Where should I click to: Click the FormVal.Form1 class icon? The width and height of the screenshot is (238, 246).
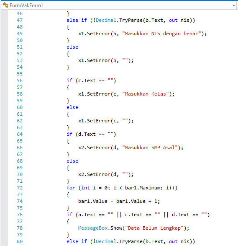click(x=5, y=5)
